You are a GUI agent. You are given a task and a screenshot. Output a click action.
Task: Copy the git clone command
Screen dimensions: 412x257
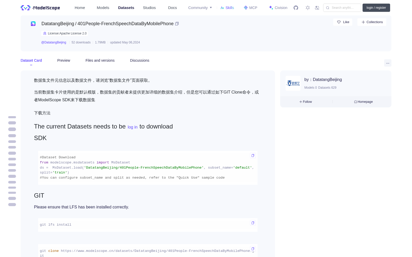point(253,249)
